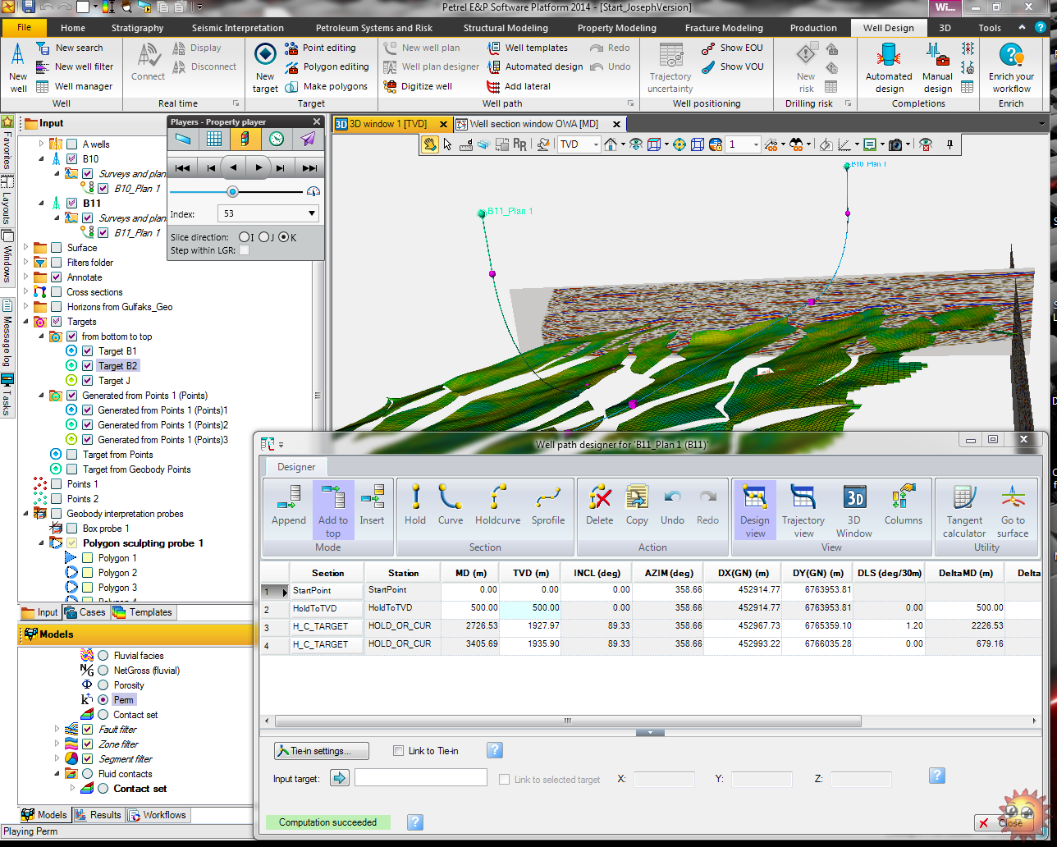
Task: Click the File menu button
Action: (25, 28)
